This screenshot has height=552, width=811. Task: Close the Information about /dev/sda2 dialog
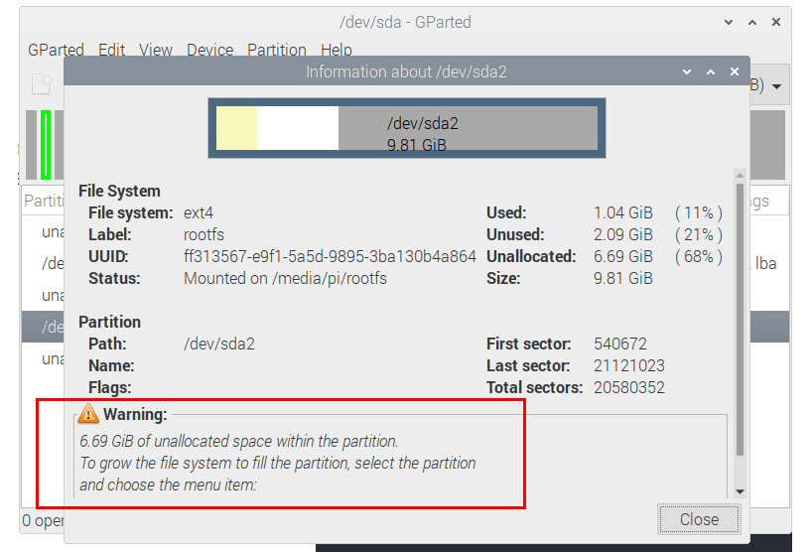(735, 71)
